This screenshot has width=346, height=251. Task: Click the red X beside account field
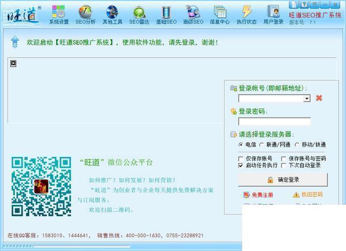point(319,98)
